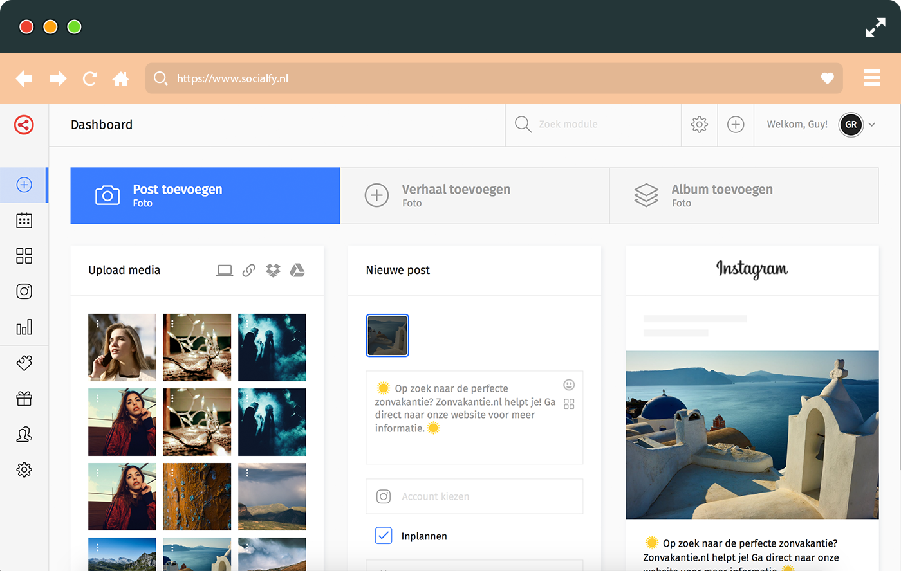901x571 pixels.
Task: Open the sidebar settings gear icon
Action: click(x=24, y=470)
